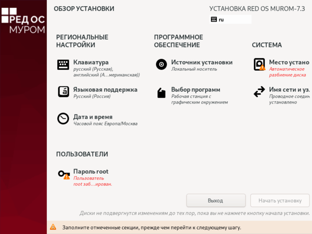
Task: Select the Источник установки disc icon
Action: pos(161,64)
